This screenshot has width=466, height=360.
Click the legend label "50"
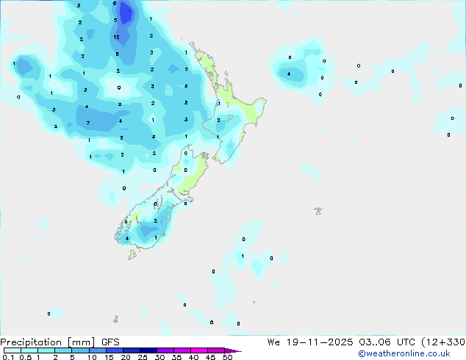(227, 357)
